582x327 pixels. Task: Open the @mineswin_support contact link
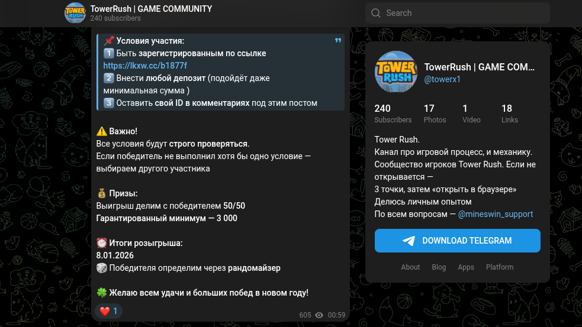[495, 214]
